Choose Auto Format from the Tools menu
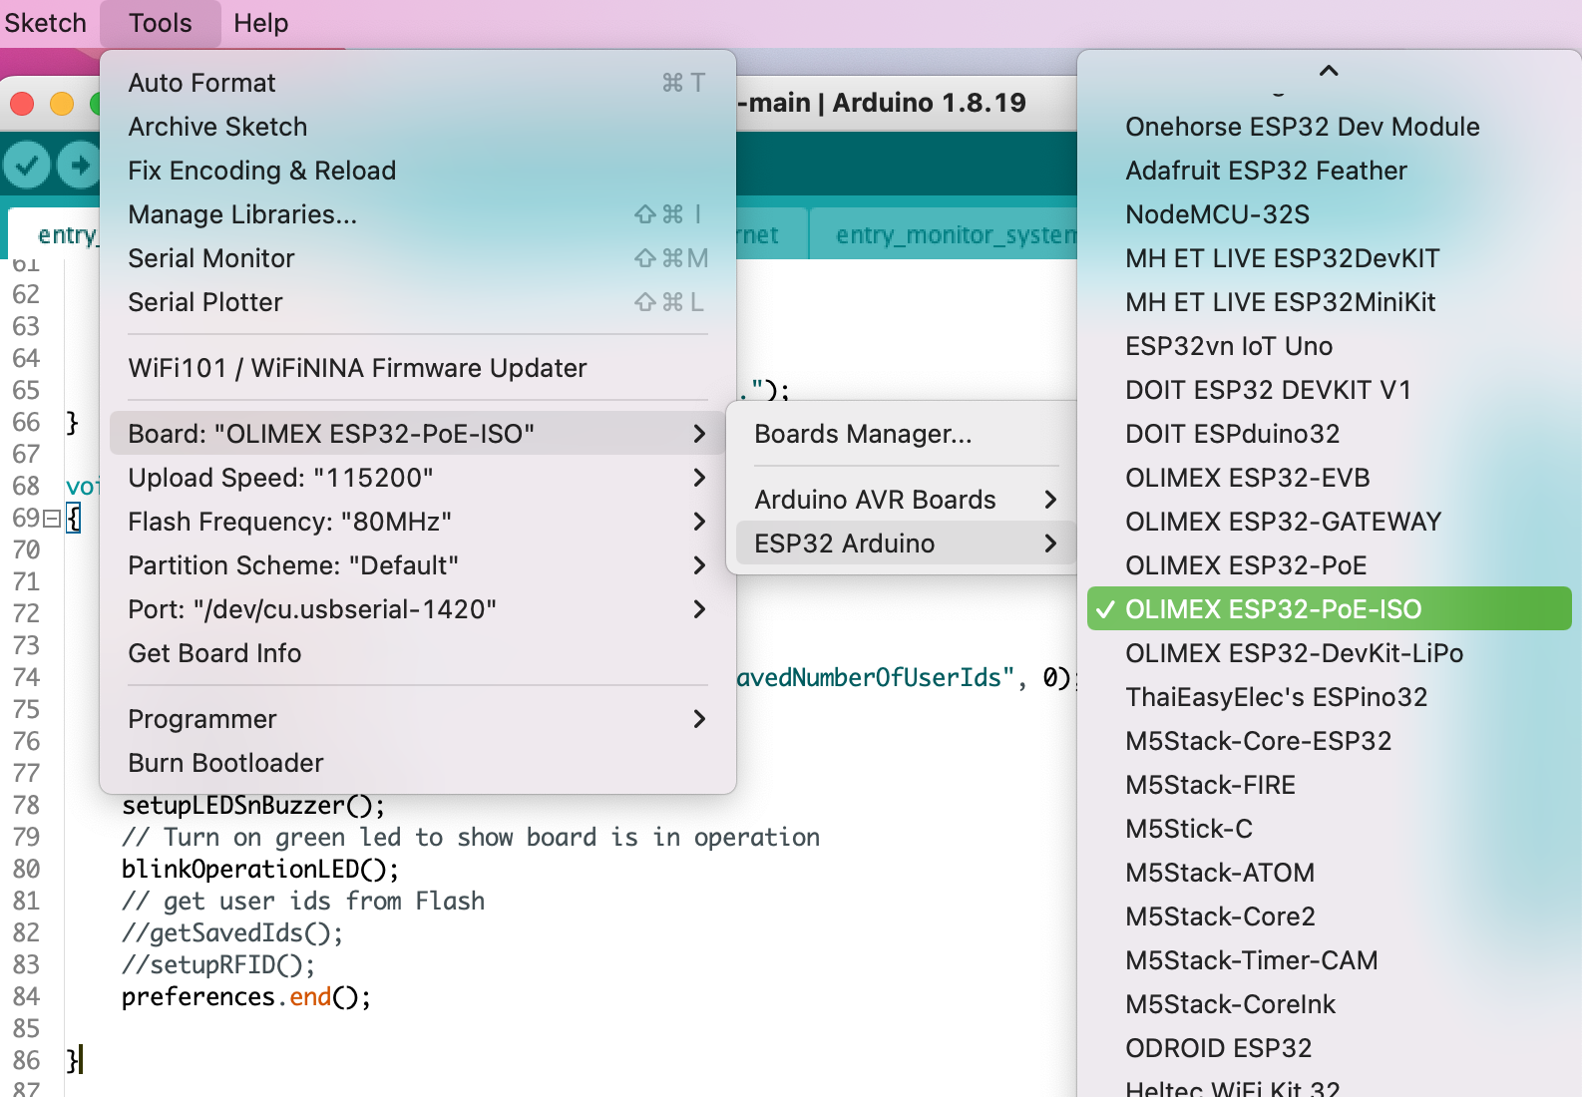 tap(418, 83)
